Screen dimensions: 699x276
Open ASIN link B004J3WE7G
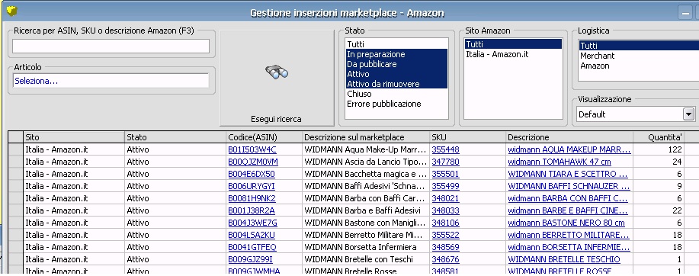pos(252,223)
